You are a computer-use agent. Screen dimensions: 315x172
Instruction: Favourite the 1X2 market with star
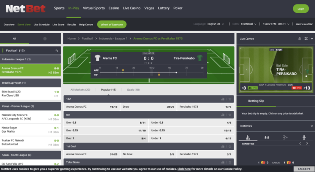coord(230,99)
